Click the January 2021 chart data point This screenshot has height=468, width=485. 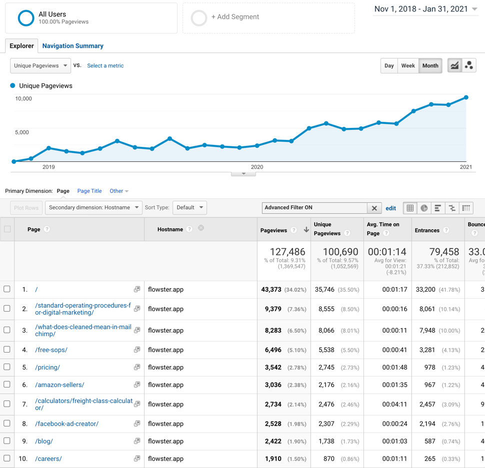click(x=466, y=97)
